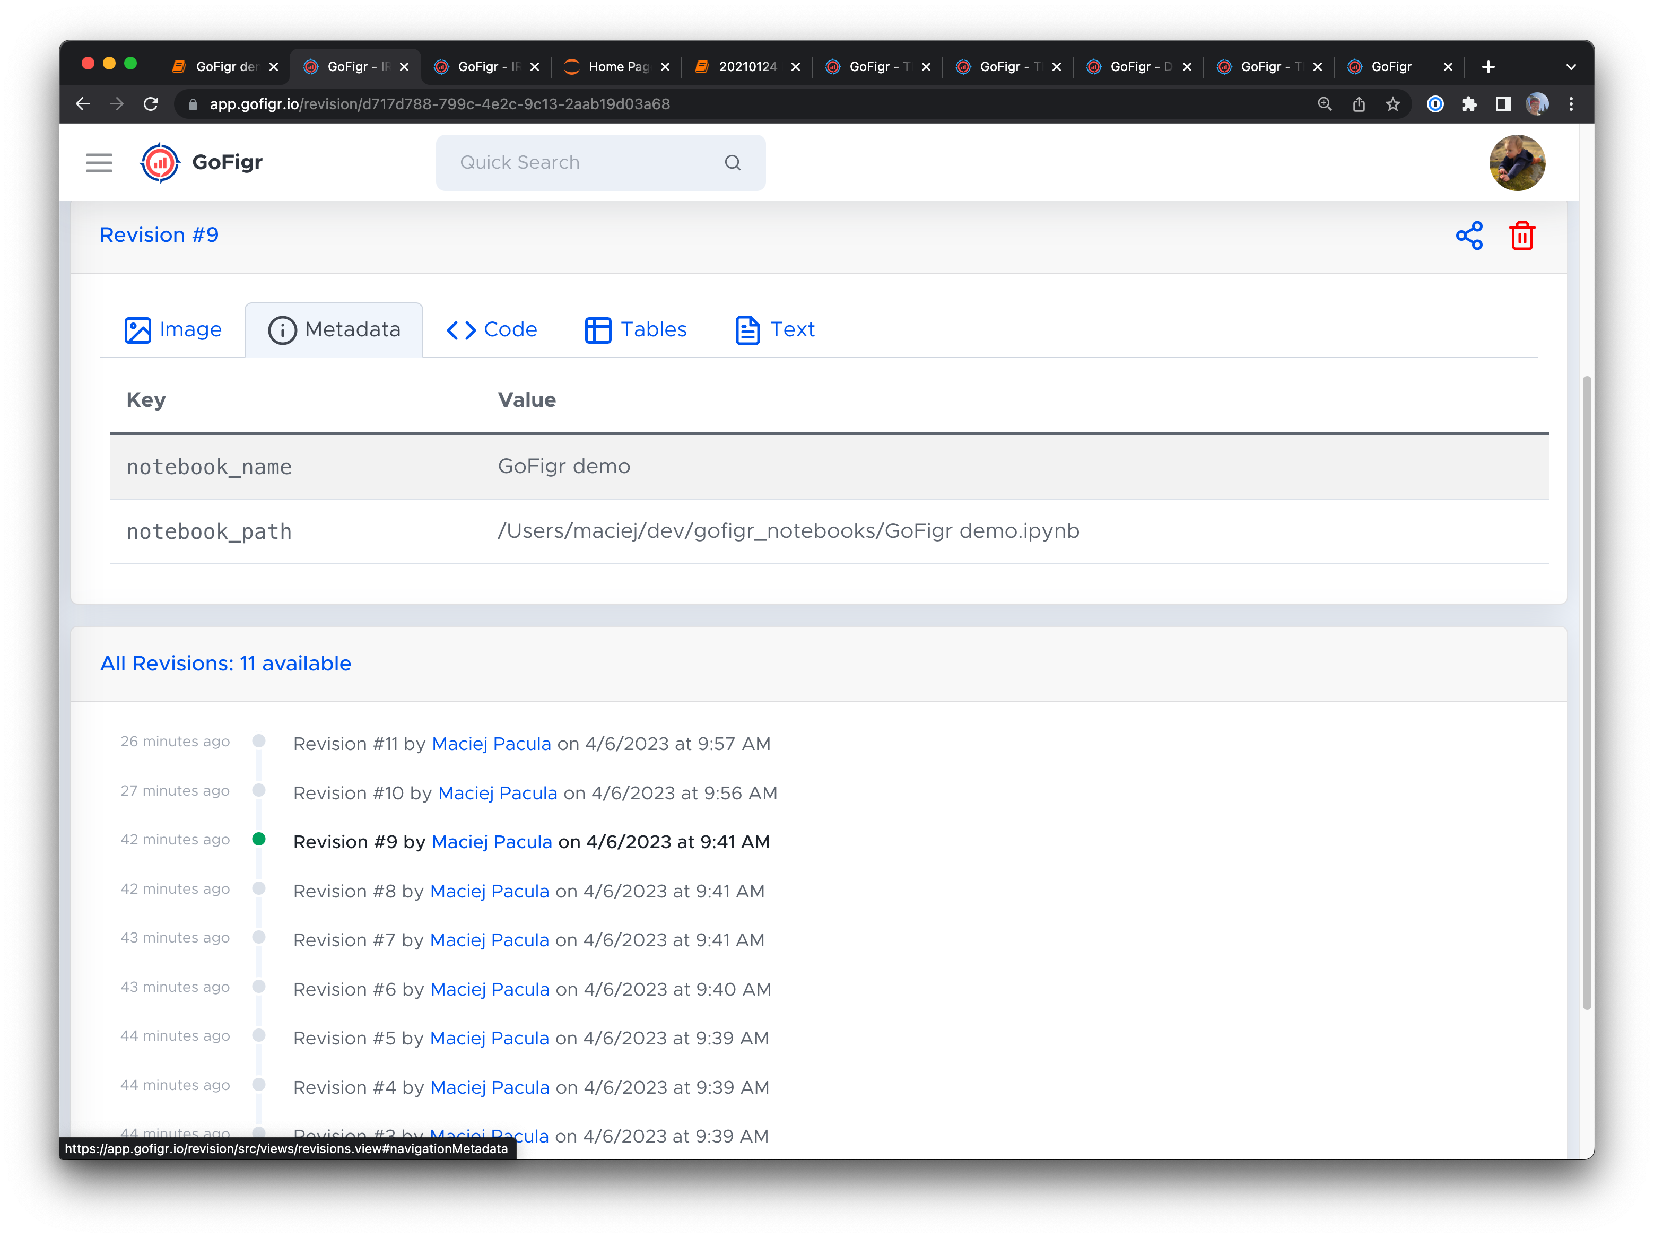The height and width of the screenshot is (1238, 1654).
Task: Bookmark this page with the star icon
Action: pyautogui.click(x=1392, y=104)
